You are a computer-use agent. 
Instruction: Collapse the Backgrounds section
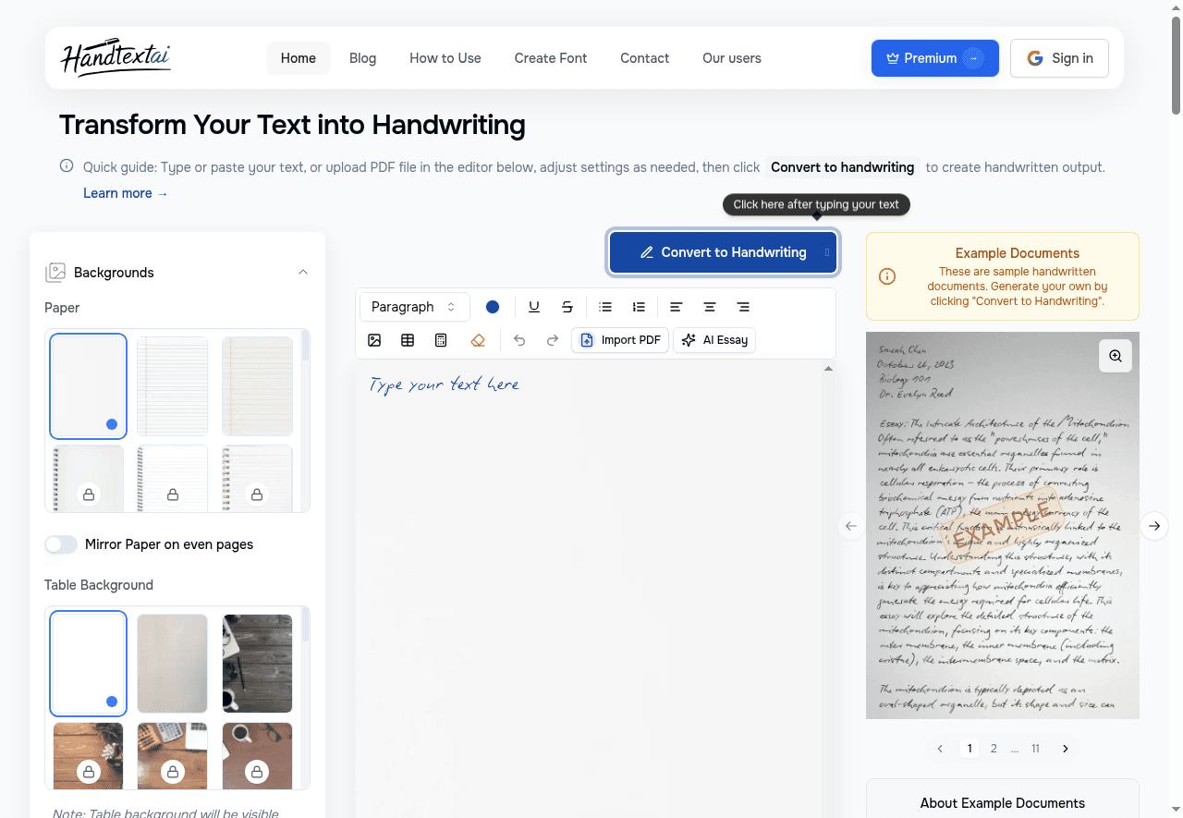[x=303, y=273]
